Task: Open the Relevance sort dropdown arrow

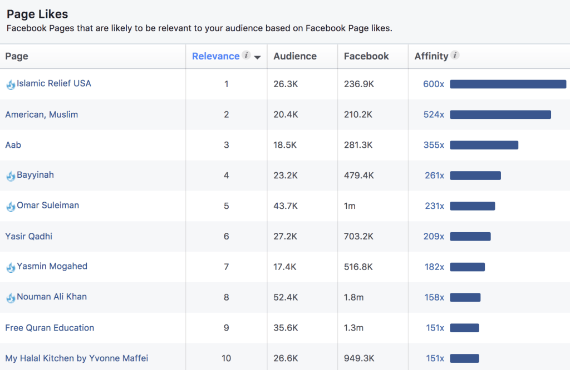Action: (x=257, y=57)
